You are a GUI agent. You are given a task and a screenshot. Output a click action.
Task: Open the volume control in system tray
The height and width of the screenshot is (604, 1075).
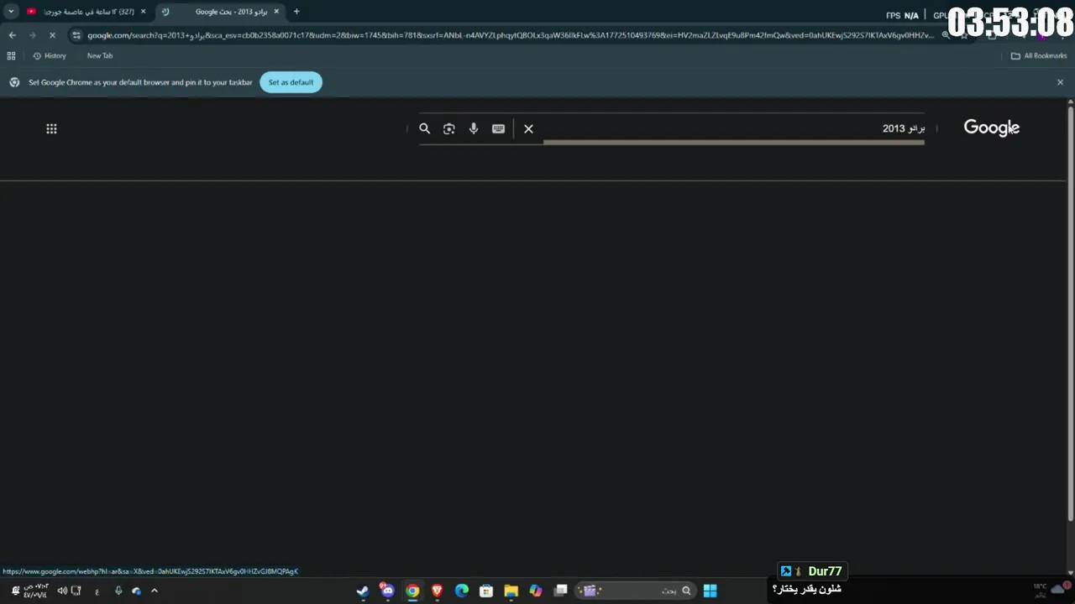pyautogui.click(x=62, y=591)
